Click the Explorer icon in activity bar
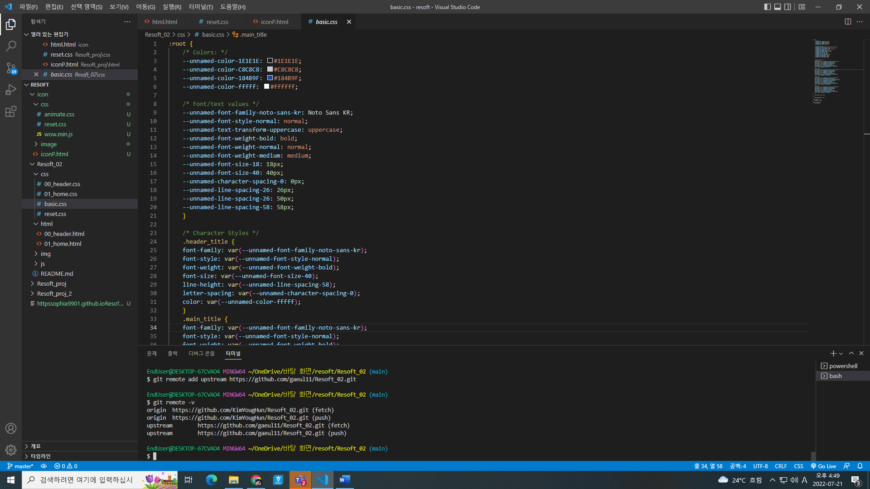870x489 pixels. [11, 23]
